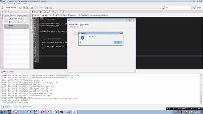Click the build project toolbar icon
The image size is (203, 114).
point(51,8)
